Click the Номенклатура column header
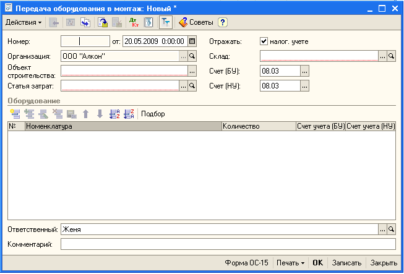This screenshot has height=274, width=404. (x=123, y=126)
